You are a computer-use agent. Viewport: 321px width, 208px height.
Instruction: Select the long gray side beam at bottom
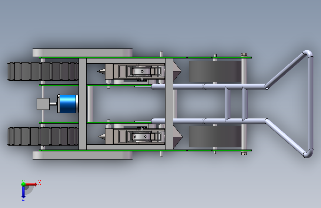(83, 155)
